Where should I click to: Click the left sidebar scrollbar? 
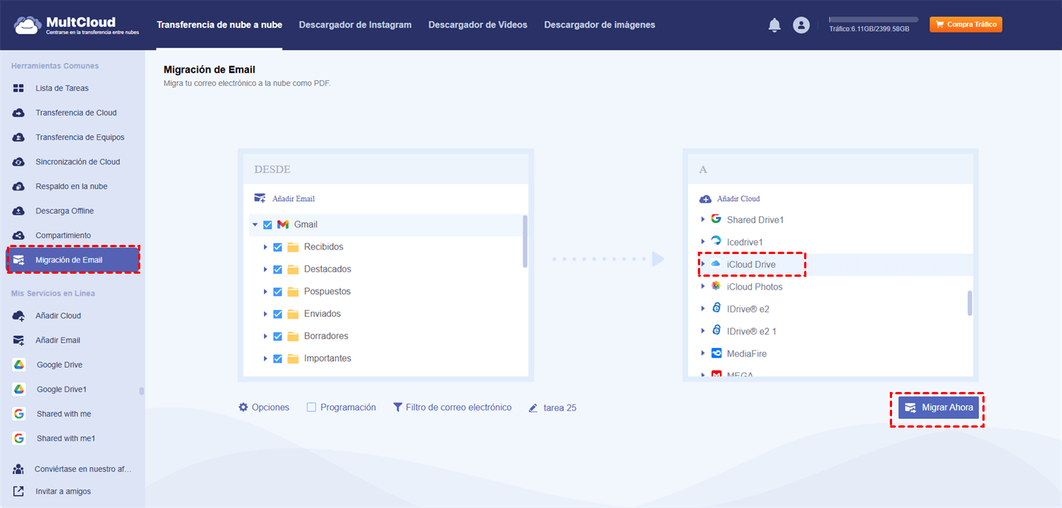[x=141, y=391]
